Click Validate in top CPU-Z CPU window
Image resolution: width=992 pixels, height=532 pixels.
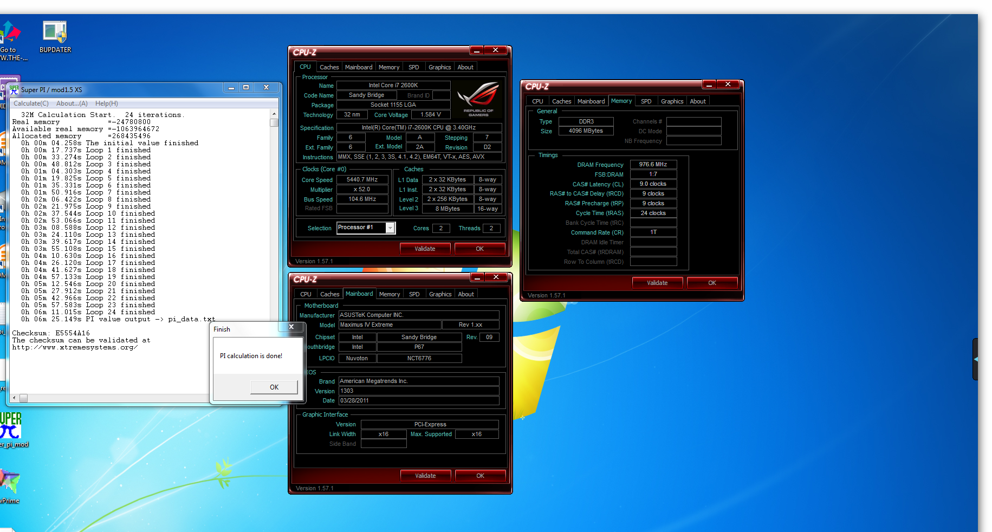click(425, 249)
